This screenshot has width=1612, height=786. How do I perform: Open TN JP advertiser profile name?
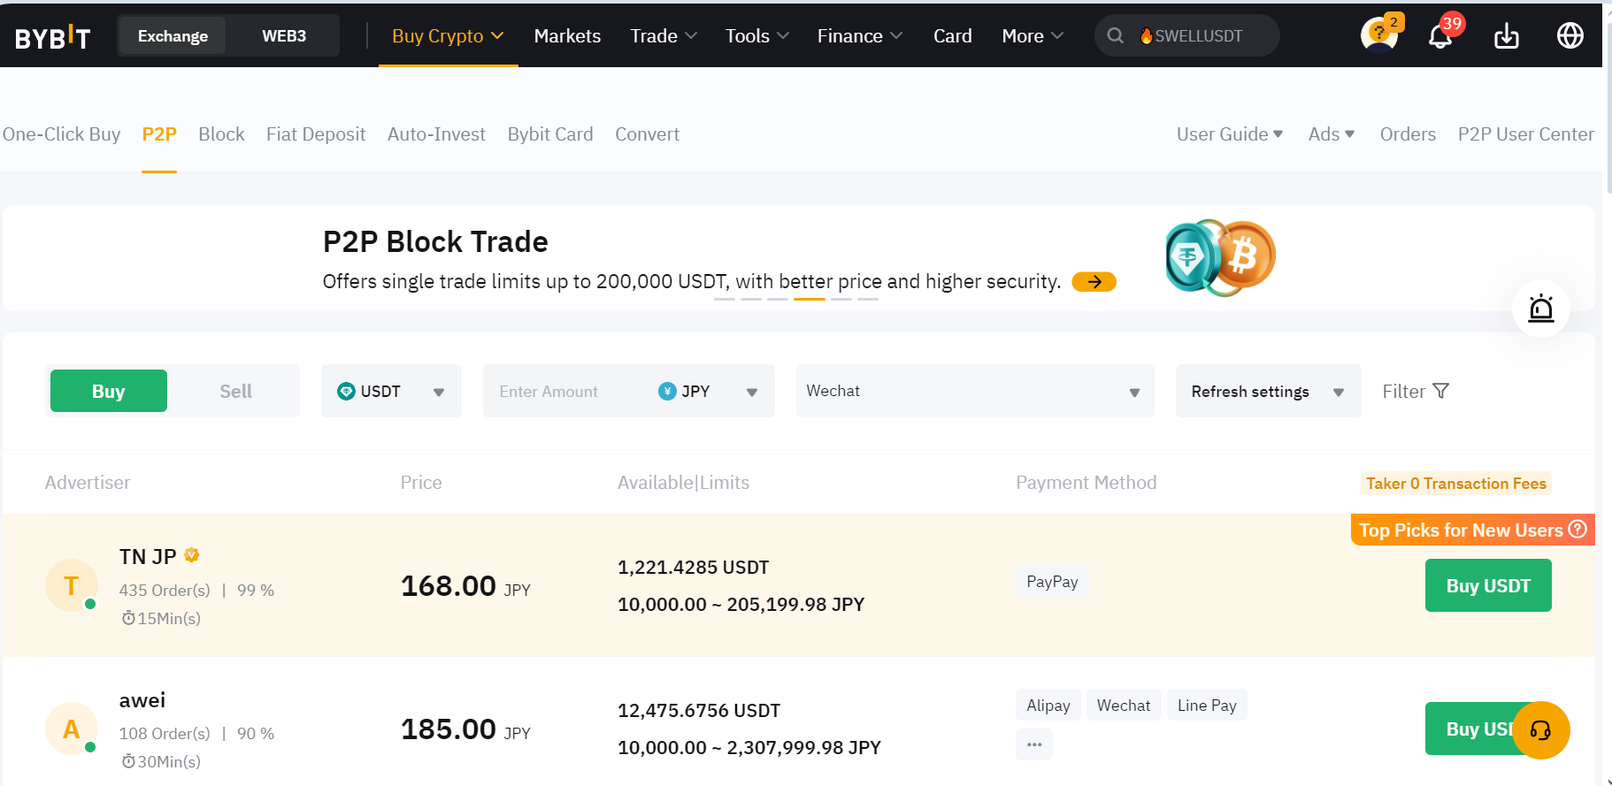[x=148, y=556]
